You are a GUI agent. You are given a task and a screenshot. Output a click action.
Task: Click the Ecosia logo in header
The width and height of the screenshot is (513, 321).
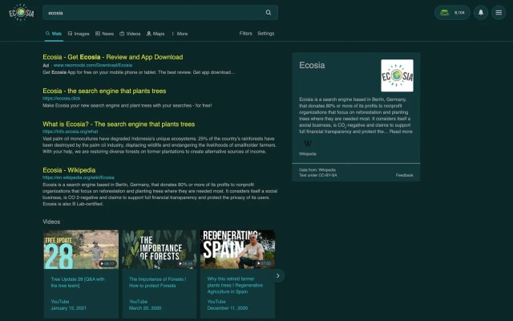point(22,13)
